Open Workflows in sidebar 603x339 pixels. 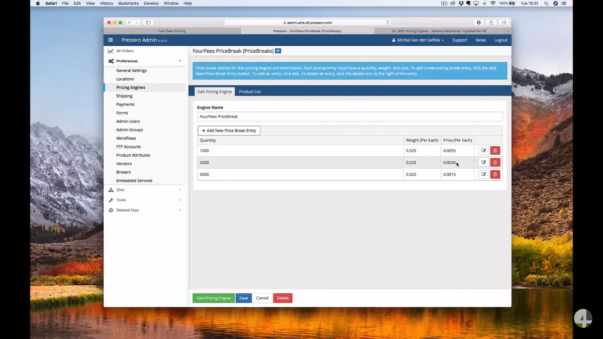click(x=126, y=138)
